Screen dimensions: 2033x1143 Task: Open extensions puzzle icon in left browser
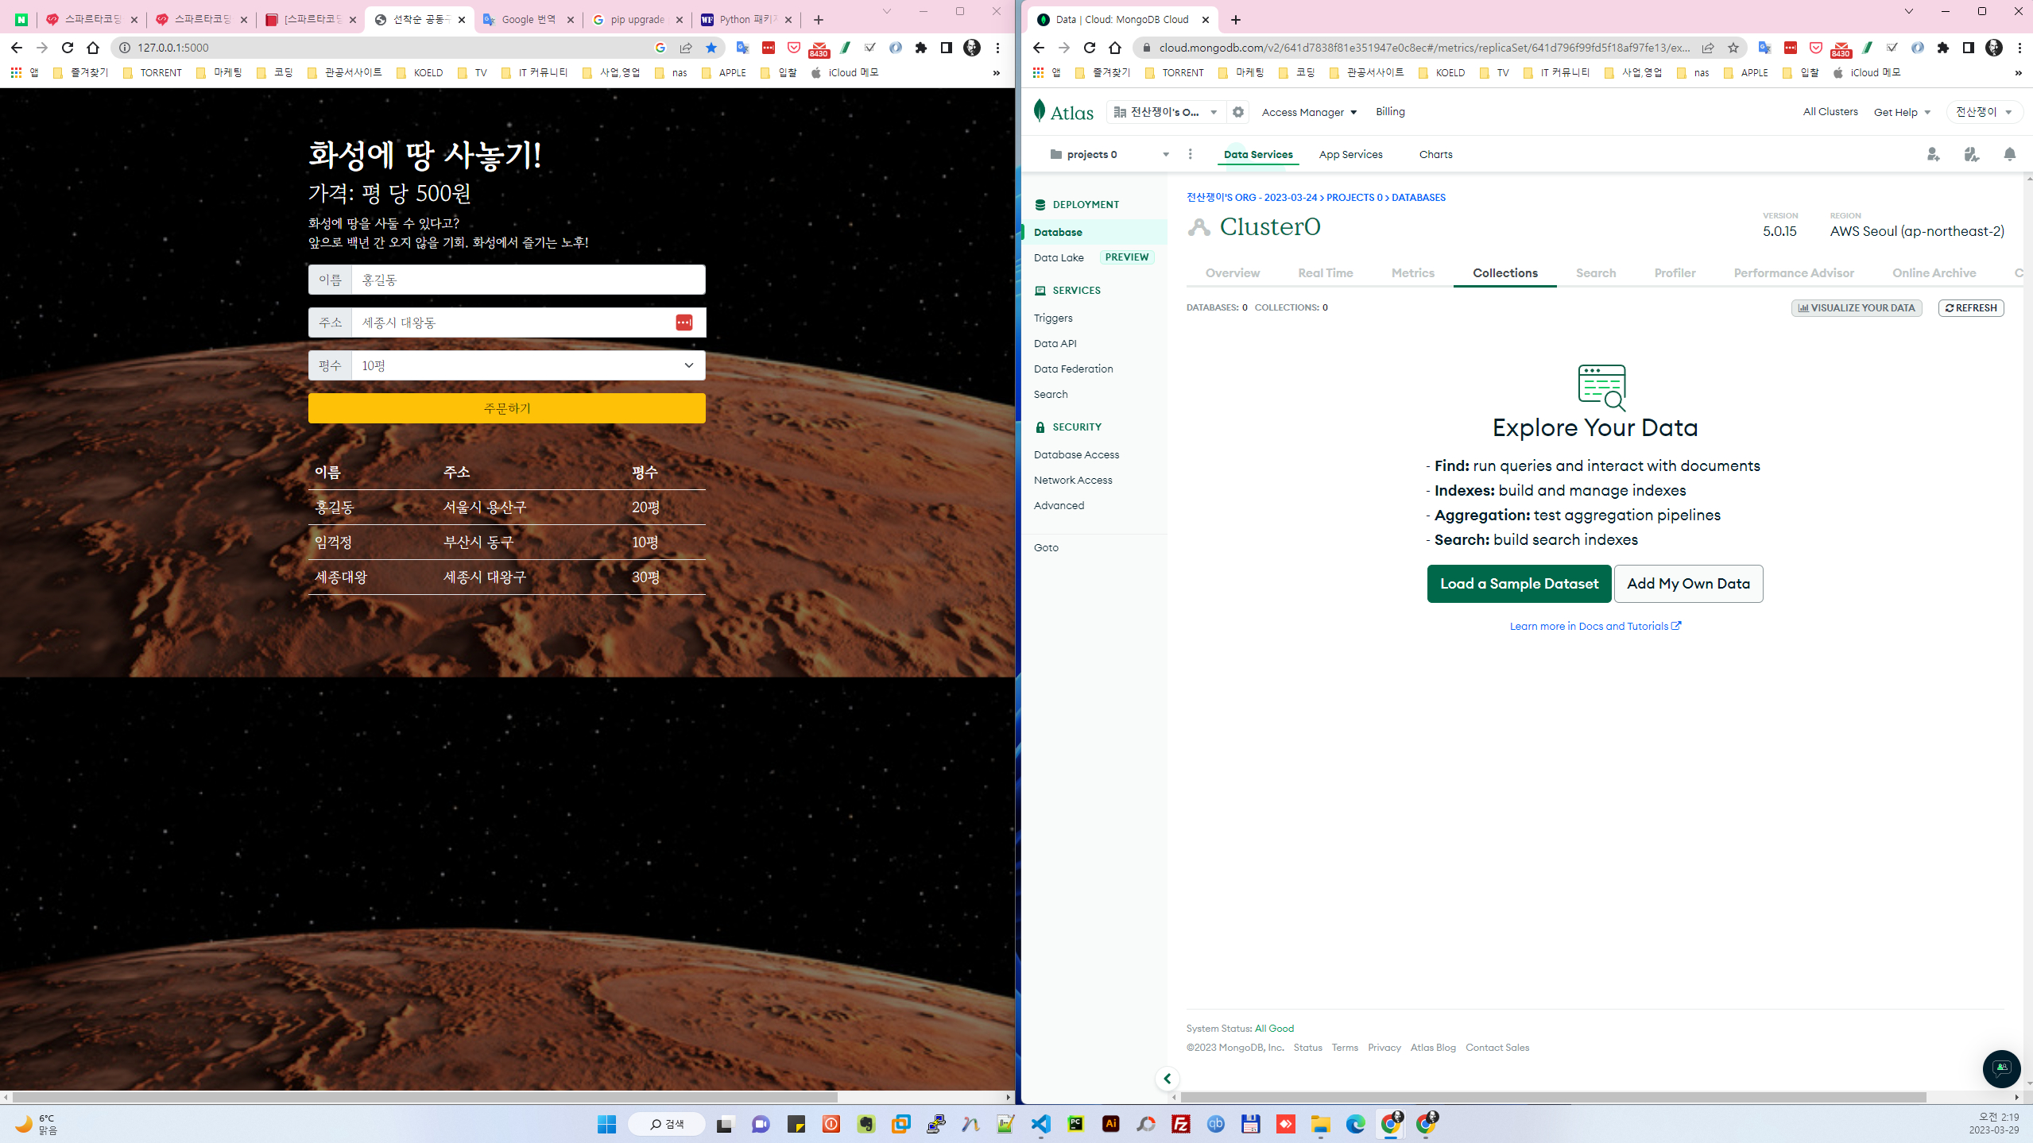coord(920,48)
